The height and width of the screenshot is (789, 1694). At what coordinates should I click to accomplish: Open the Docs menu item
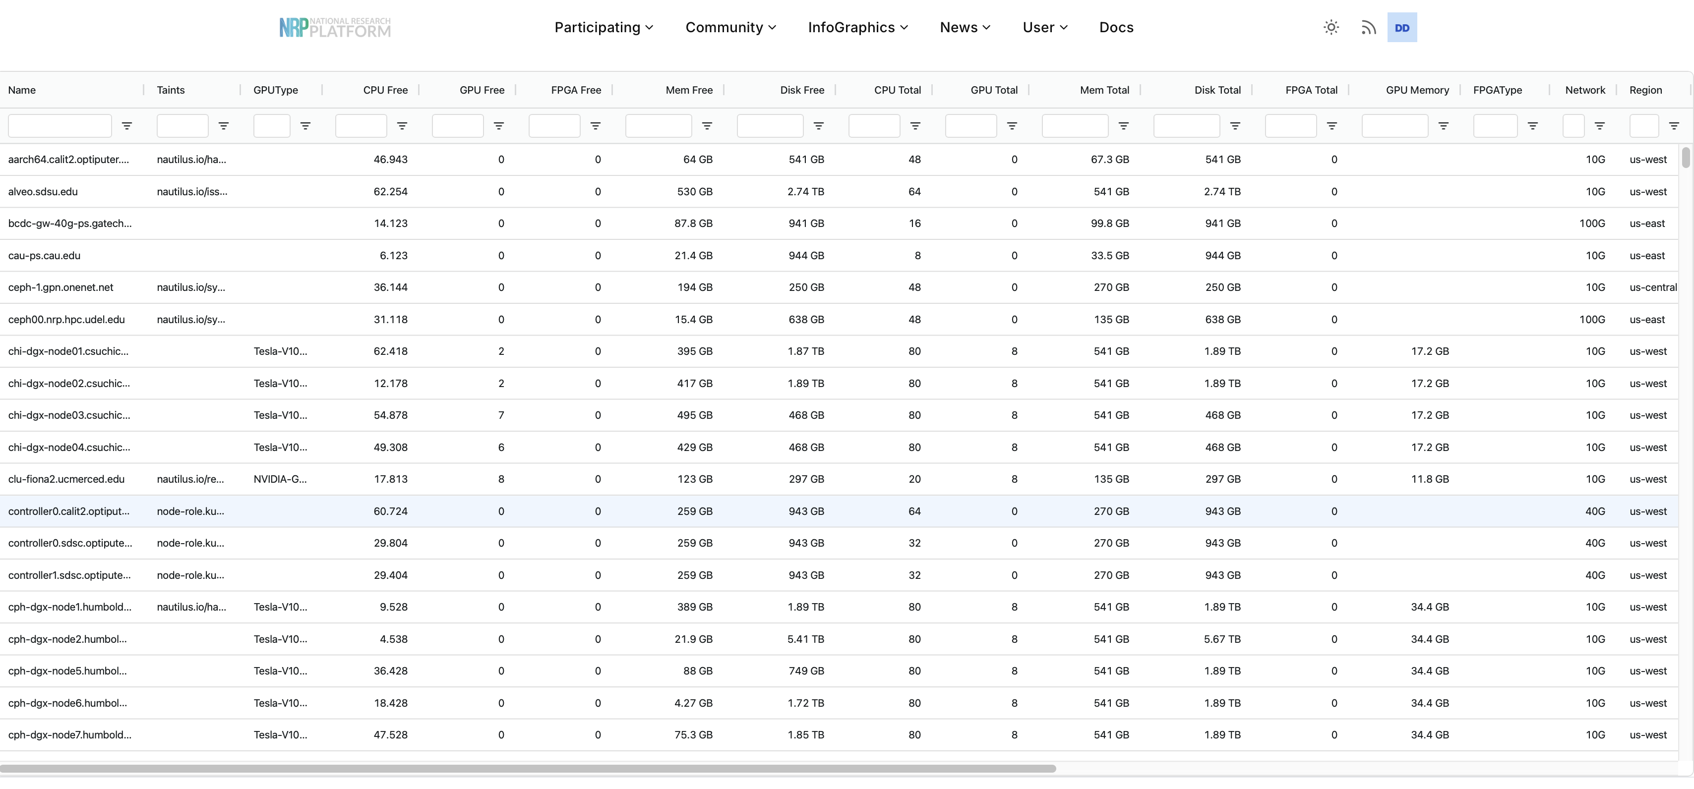[x=1116, y=27]
